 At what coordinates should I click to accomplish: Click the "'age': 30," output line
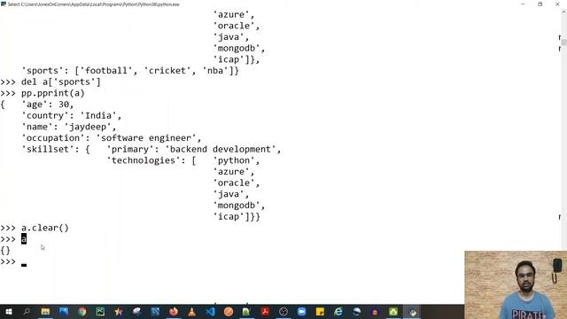click(x=48, y=105)
